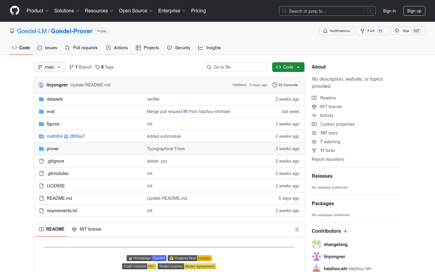Click the Star button
This screenshot has height=272, width=435.
click(408, 31)
